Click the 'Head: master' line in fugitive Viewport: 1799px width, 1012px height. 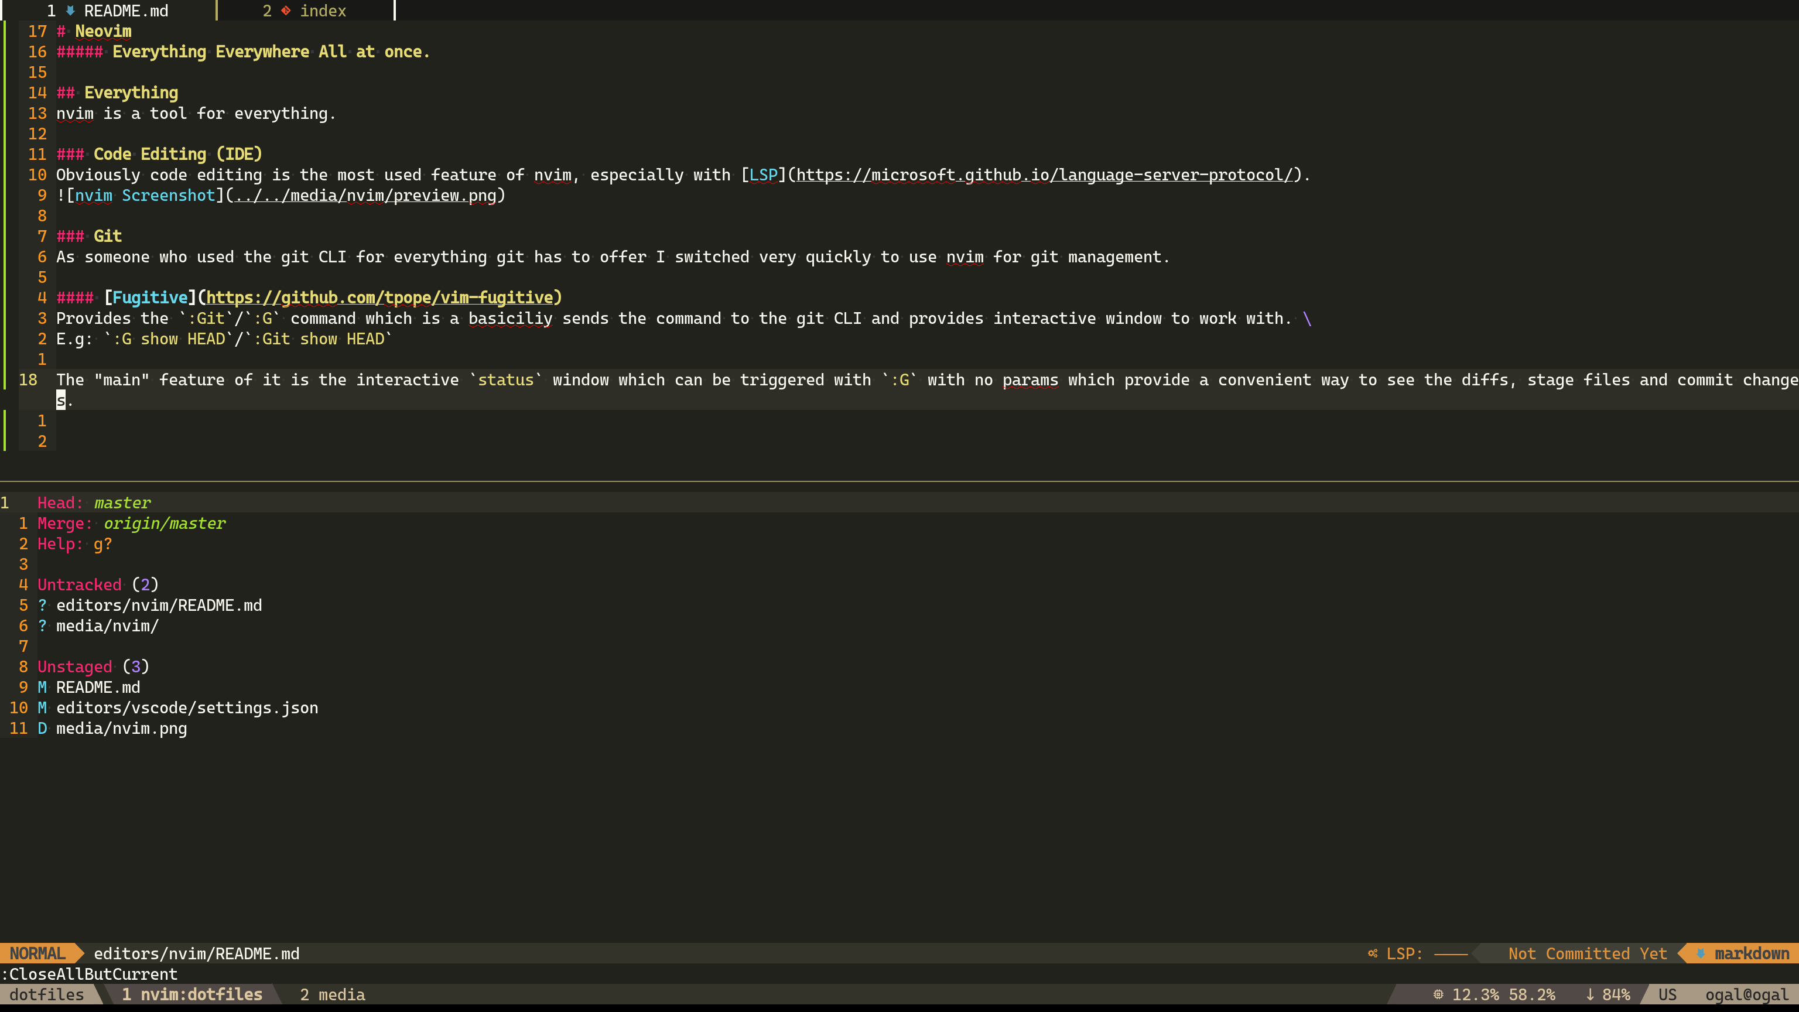[94, 503]
